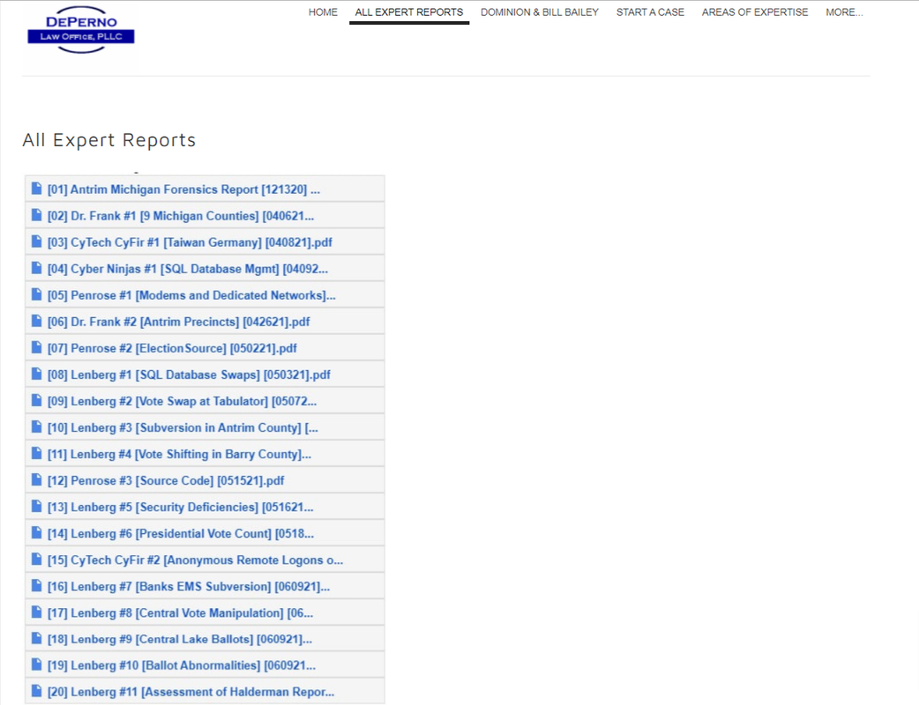Viewport: 919px width, 705px height.
Task: Click file icon for [10] Lenberg #3
Action: click(36, 427)
